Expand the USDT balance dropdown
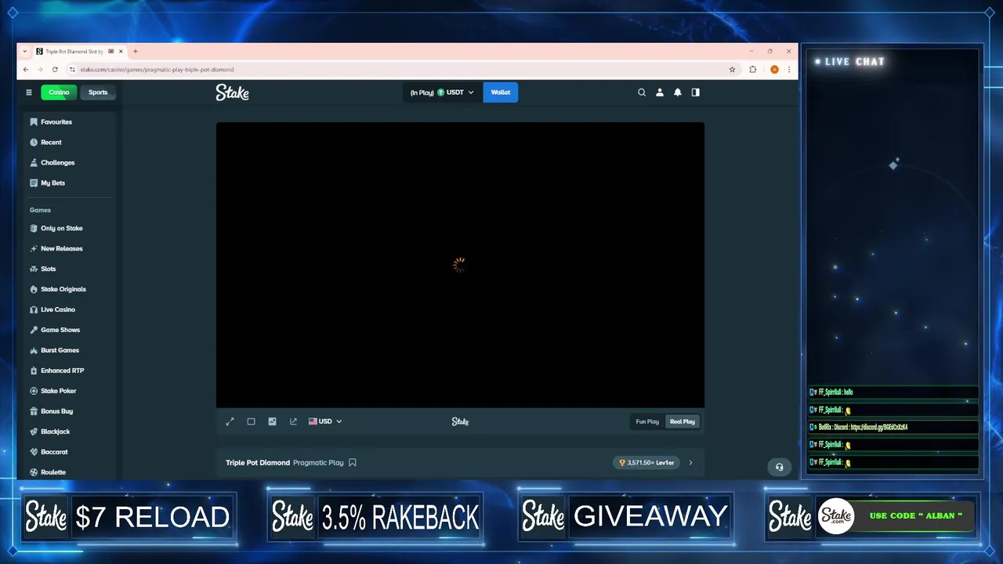 pyautogui.click(x=444, y=92)
